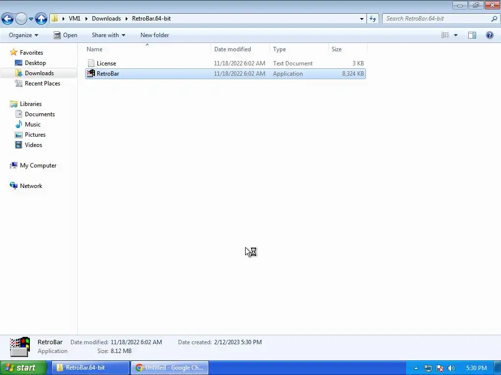
Task: Select Downloads in the navigation pane
Action: 39,73
